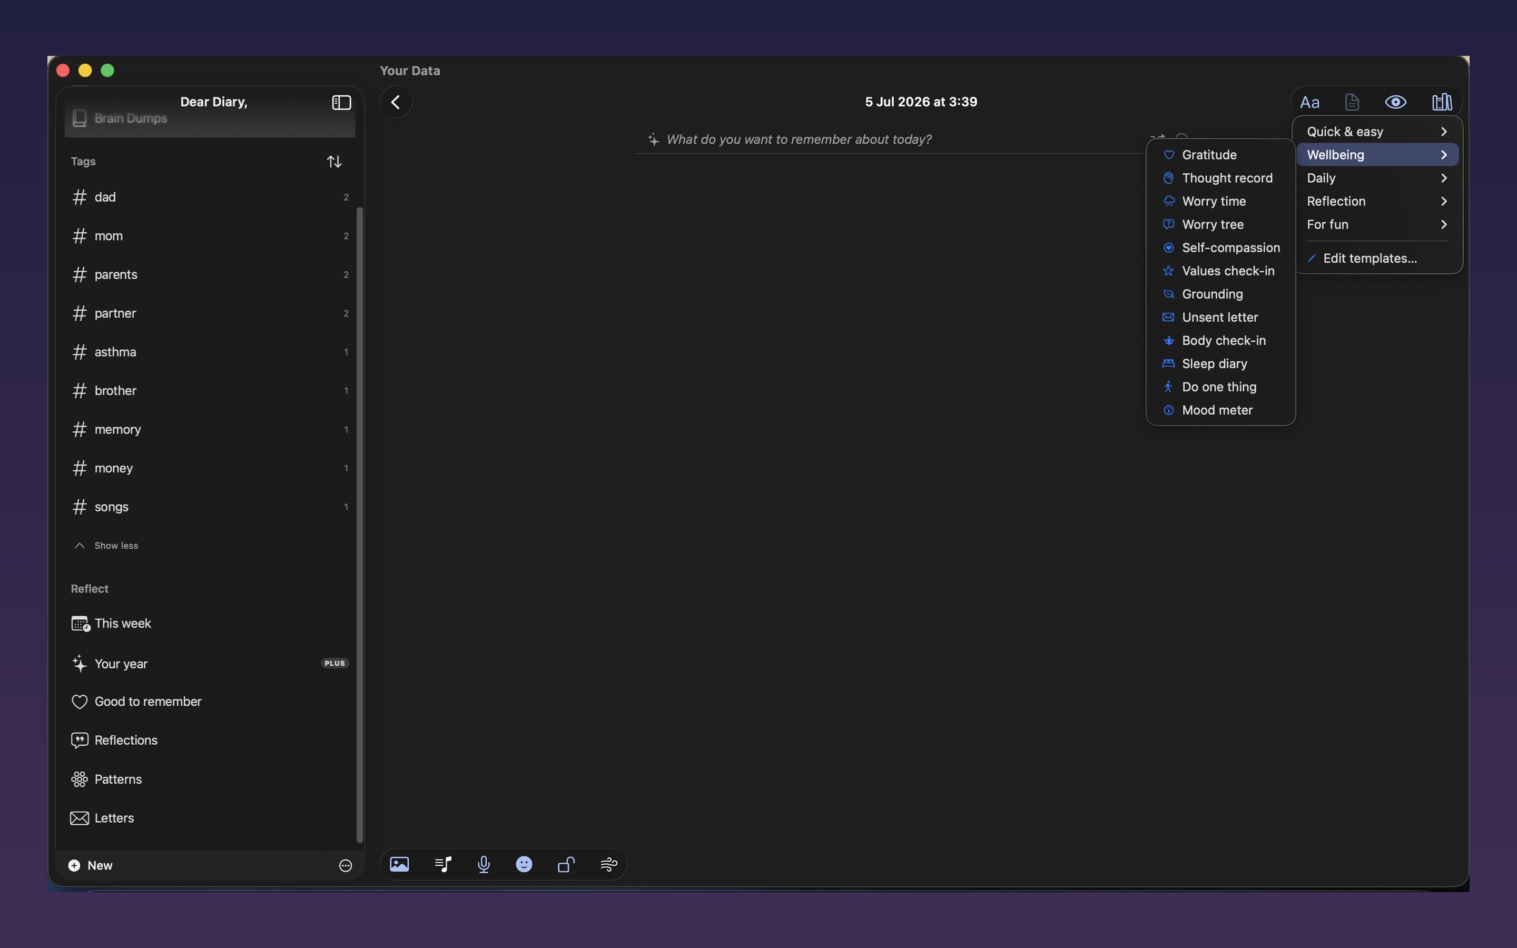This screenshot has height=948, width=1517.
Task: Open the Reflections section
Action: click(x=209, y=740)
